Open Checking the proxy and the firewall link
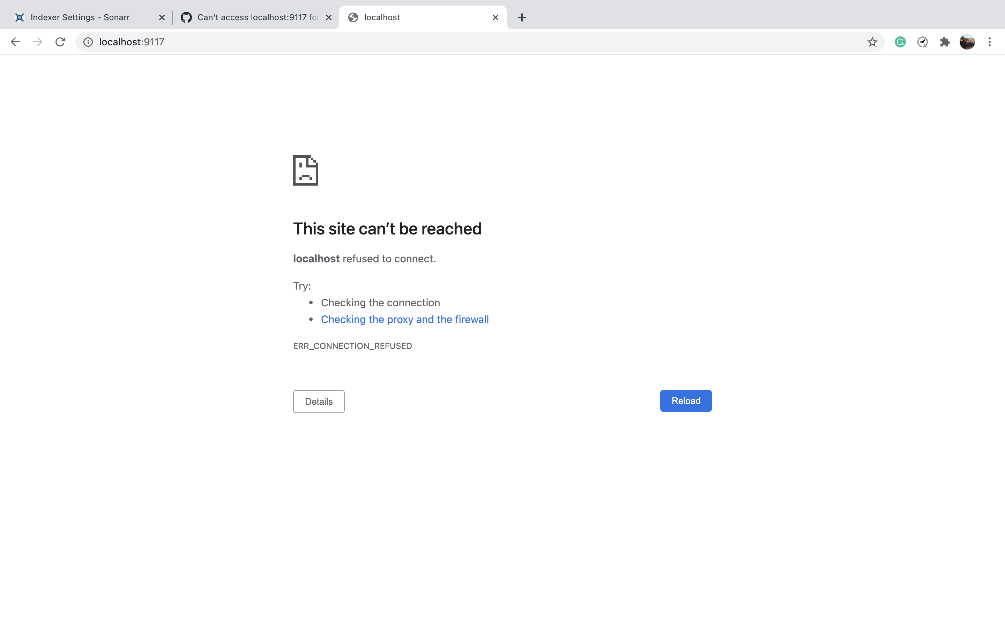The width and height of the screenshot is (1005, 628). pyautogui.click(x=405, y=319)
